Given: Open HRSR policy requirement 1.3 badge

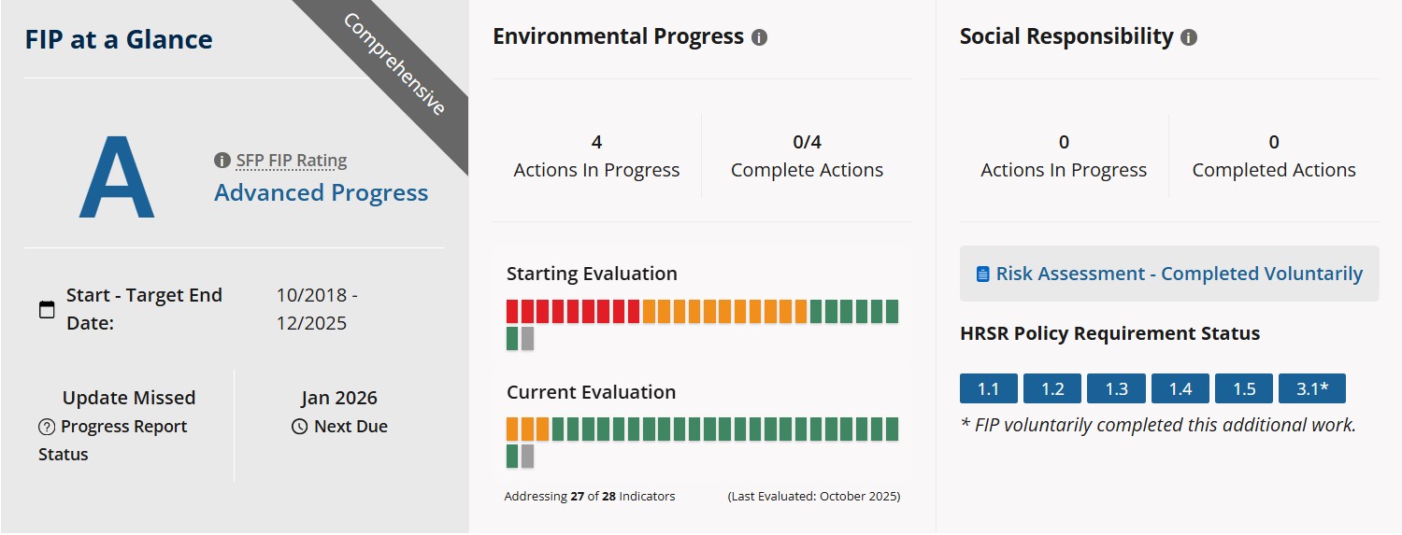Looking at the screenshot, I should coord(1116,388).
